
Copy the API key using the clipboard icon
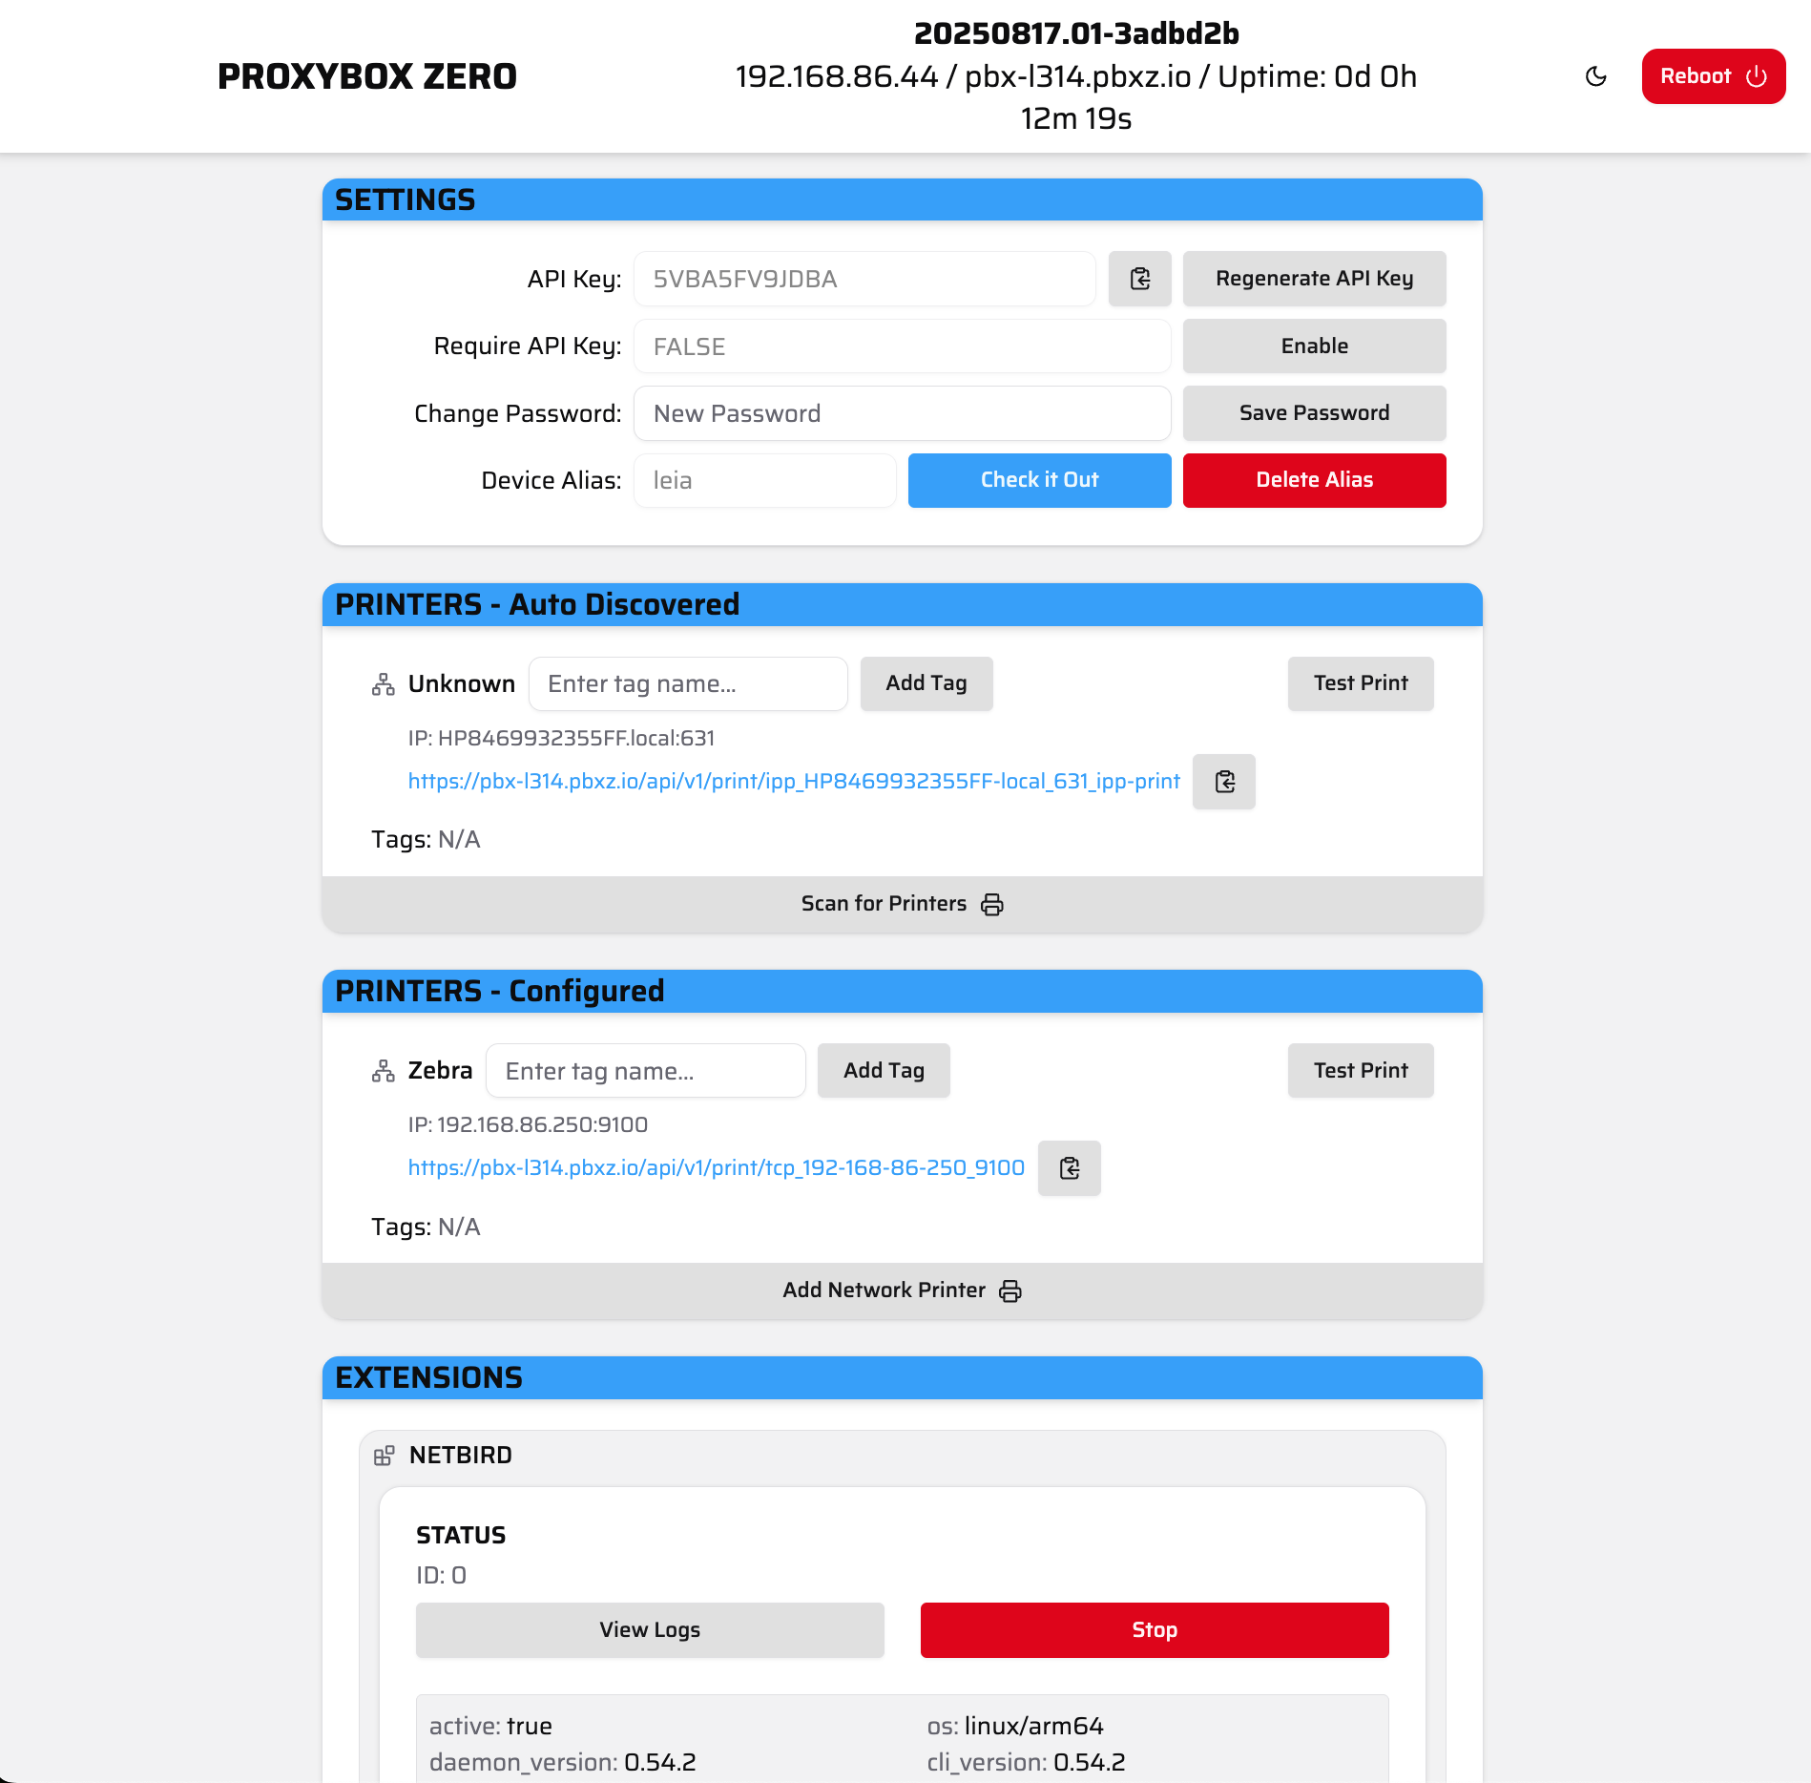coord(1139,279)
